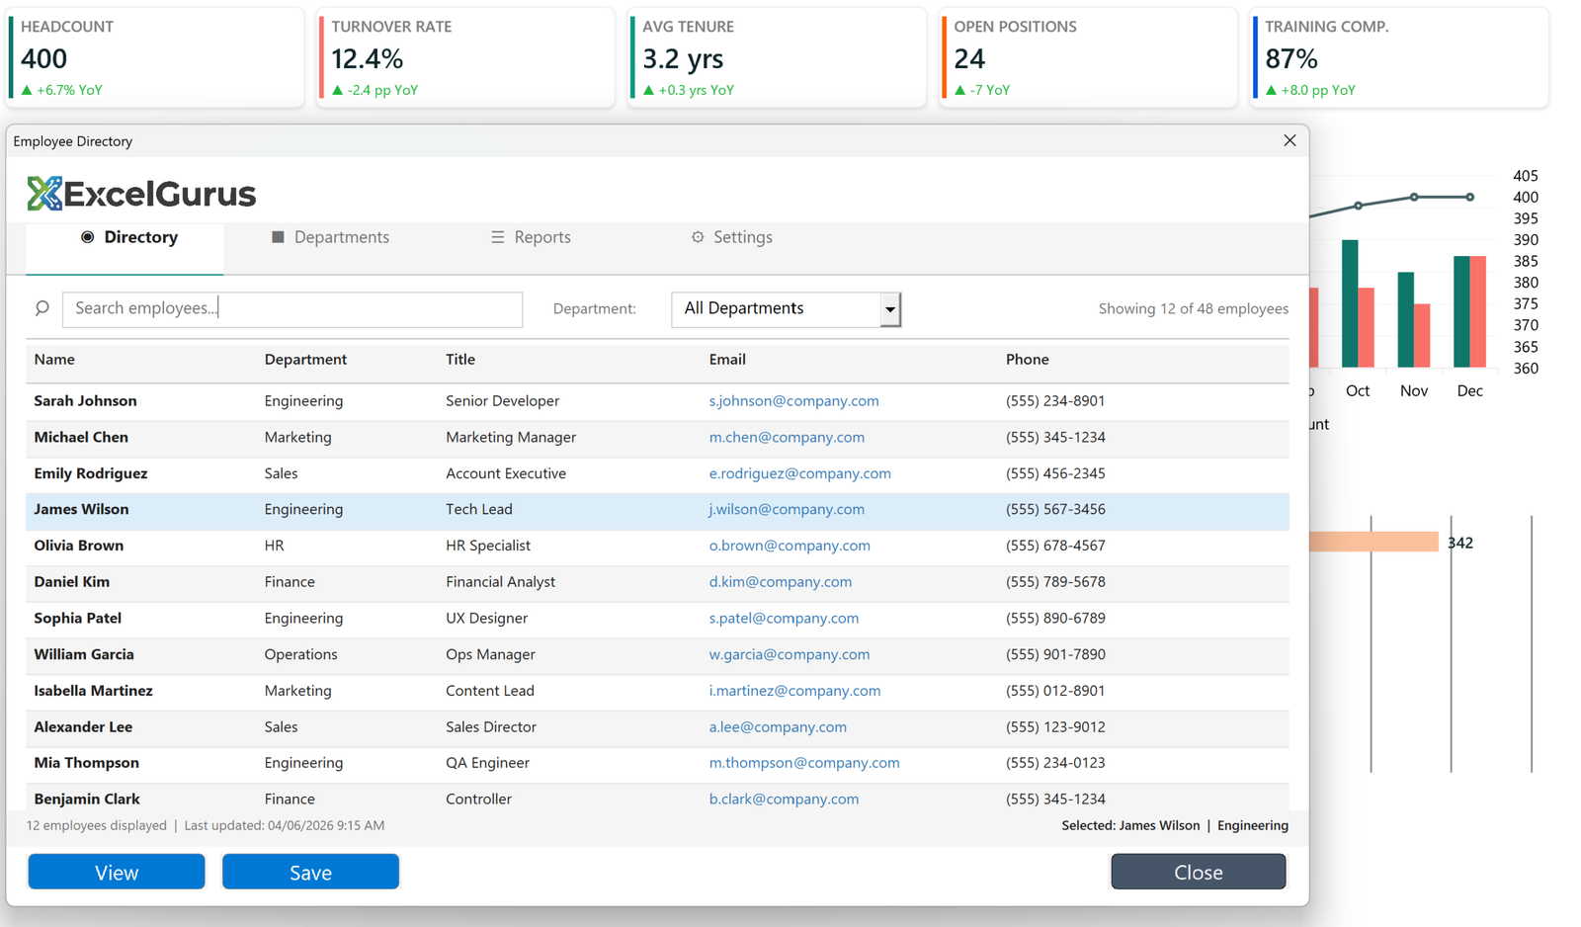Click inside the Search employees field
The height and width of the screenshot is (927, 1581).
[x=292, y=308]
